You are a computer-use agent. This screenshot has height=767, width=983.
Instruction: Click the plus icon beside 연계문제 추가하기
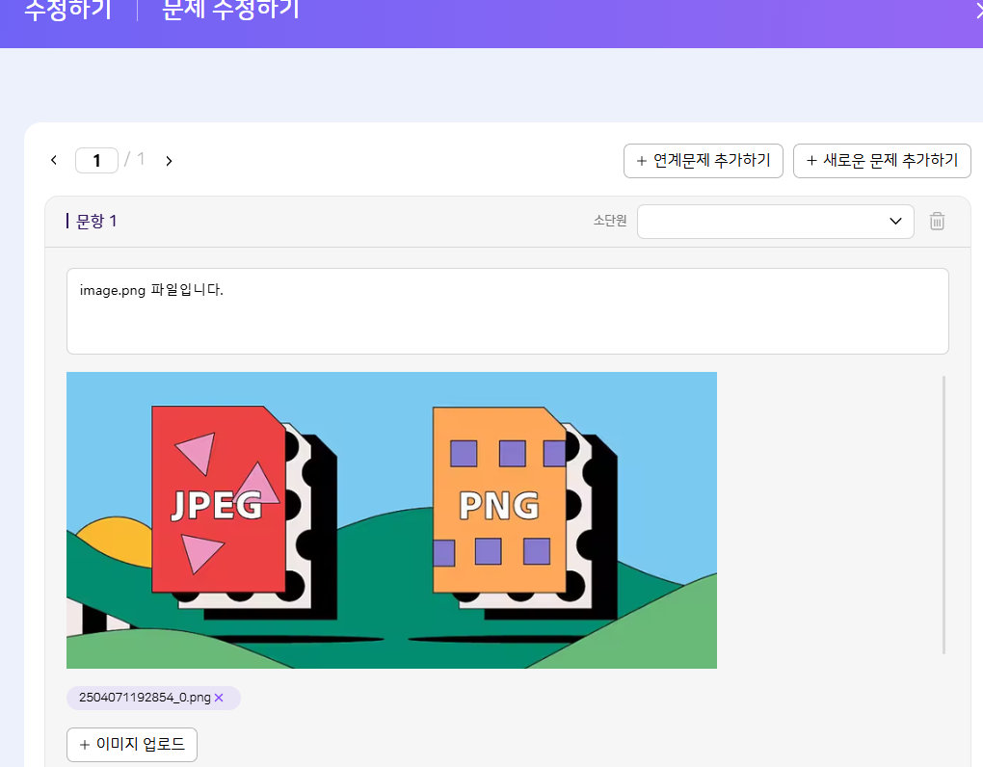click(641, 161)
